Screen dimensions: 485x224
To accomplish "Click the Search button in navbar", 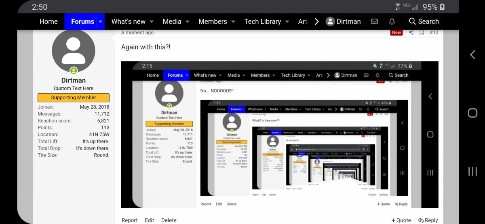I will (423, 21).
